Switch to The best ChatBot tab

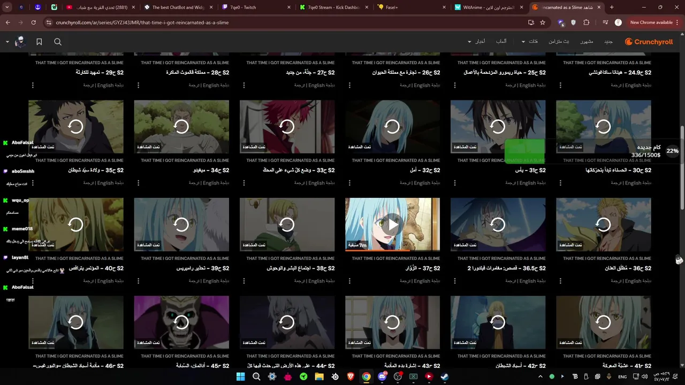(x=177, y=7)
